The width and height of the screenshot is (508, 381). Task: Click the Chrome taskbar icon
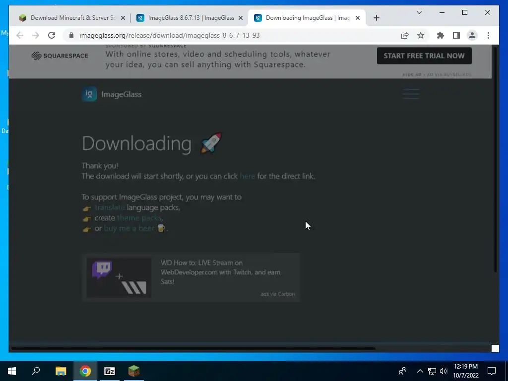(85, 371)
